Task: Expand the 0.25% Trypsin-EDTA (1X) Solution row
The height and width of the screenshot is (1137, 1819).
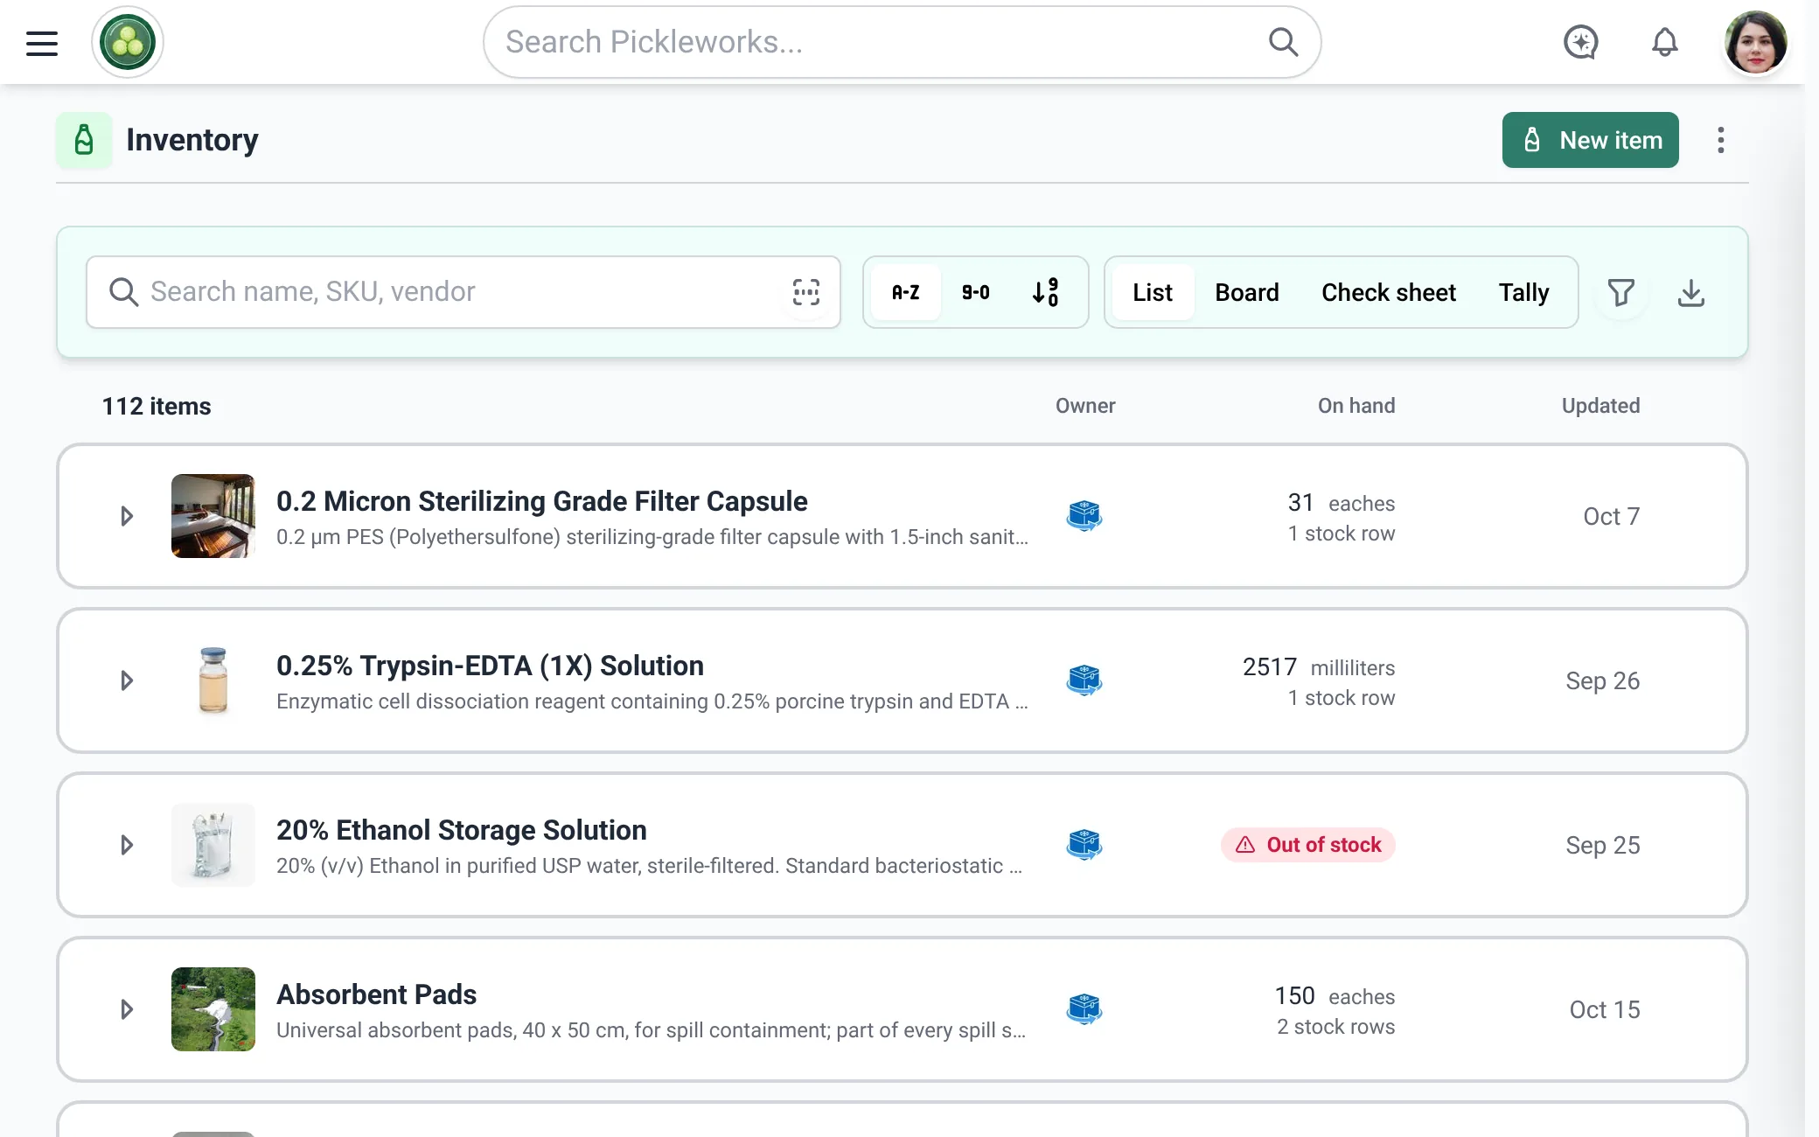Action: click(127, 680)
